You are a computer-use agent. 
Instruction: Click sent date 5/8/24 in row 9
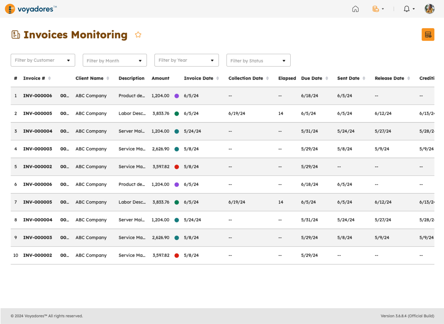345,237
